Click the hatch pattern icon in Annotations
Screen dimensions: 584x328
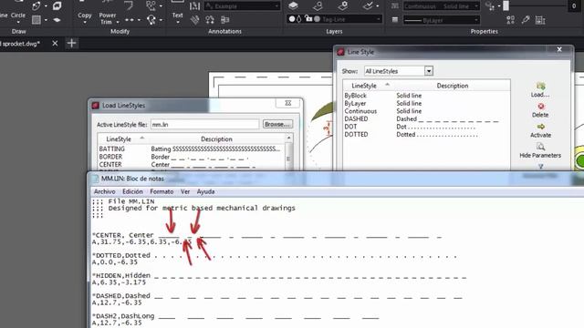(x=194, y=20)
